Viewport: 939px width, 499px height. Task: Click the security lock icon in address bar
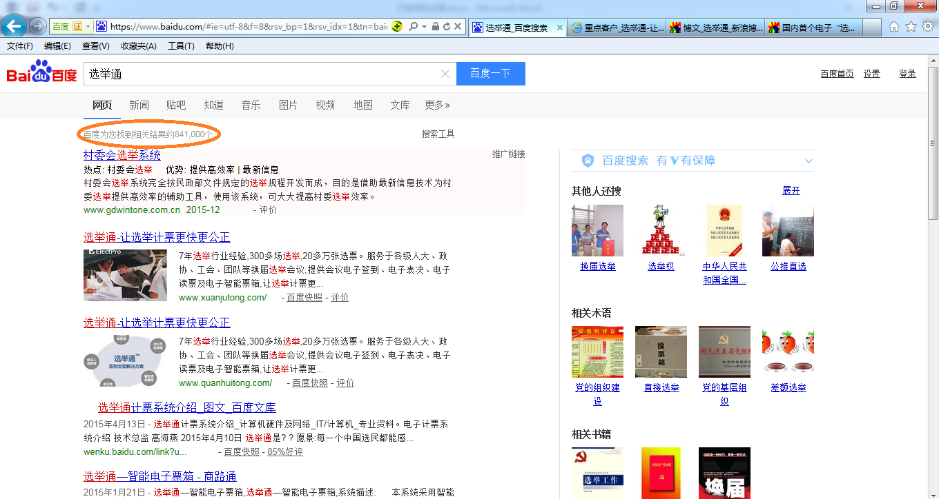click(435, 27)
